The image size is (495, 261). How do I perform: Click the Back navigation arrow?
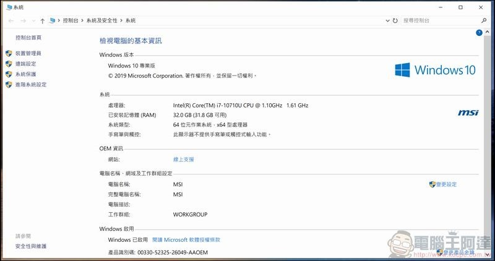click(x=11, y=20)
